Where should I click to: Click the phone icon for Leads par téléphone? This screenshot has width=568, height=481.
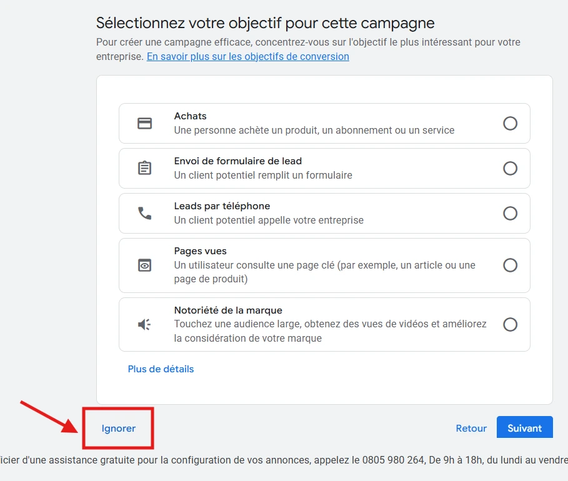tap(145, 213)
